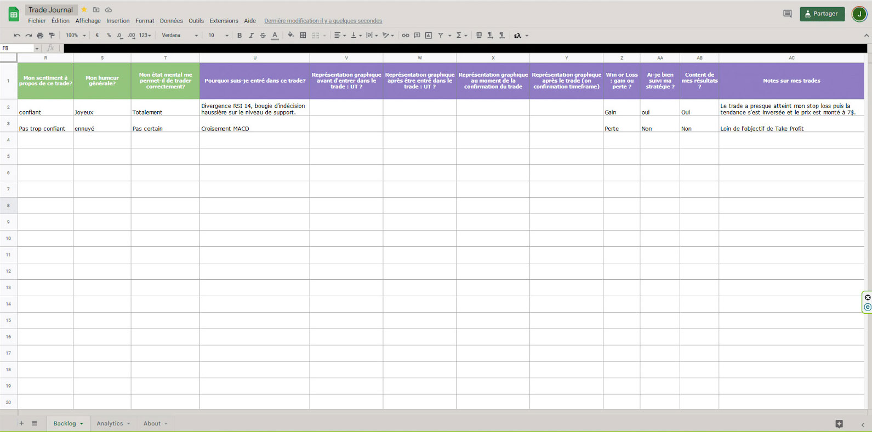Click the merge cells icon
Viewport: 872px width, 432px height.
pyautogui.click(x=316, y=35)
